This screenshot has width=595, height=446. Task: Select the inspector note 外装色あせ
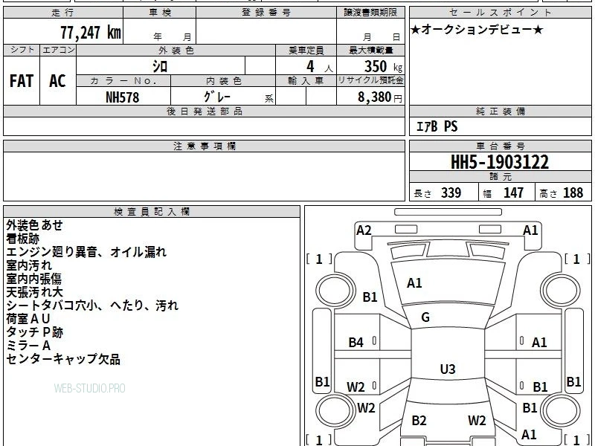coord(34,225)
